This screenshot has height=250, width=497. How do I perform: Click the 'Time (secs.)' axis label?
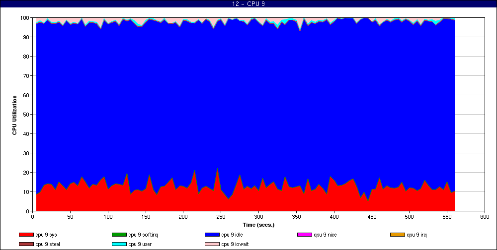pyautogui.click(x=258, y=225)
